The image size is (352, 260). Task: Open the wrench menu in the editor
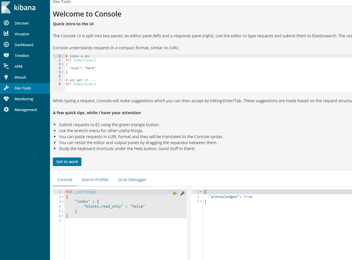183,194
